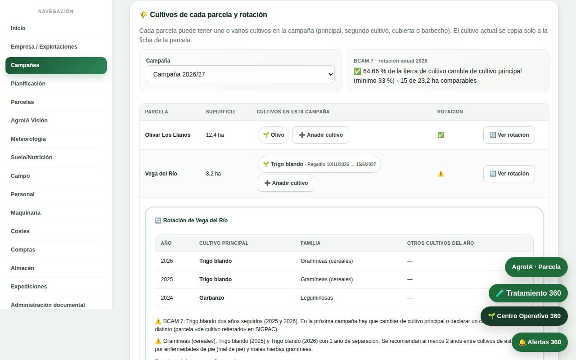Open Planificación menu item
Screen dimensions: 576x360
point(56,84)
